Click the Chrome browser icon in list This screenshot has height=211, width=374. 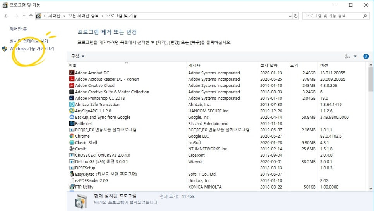(x=72, y=136)
